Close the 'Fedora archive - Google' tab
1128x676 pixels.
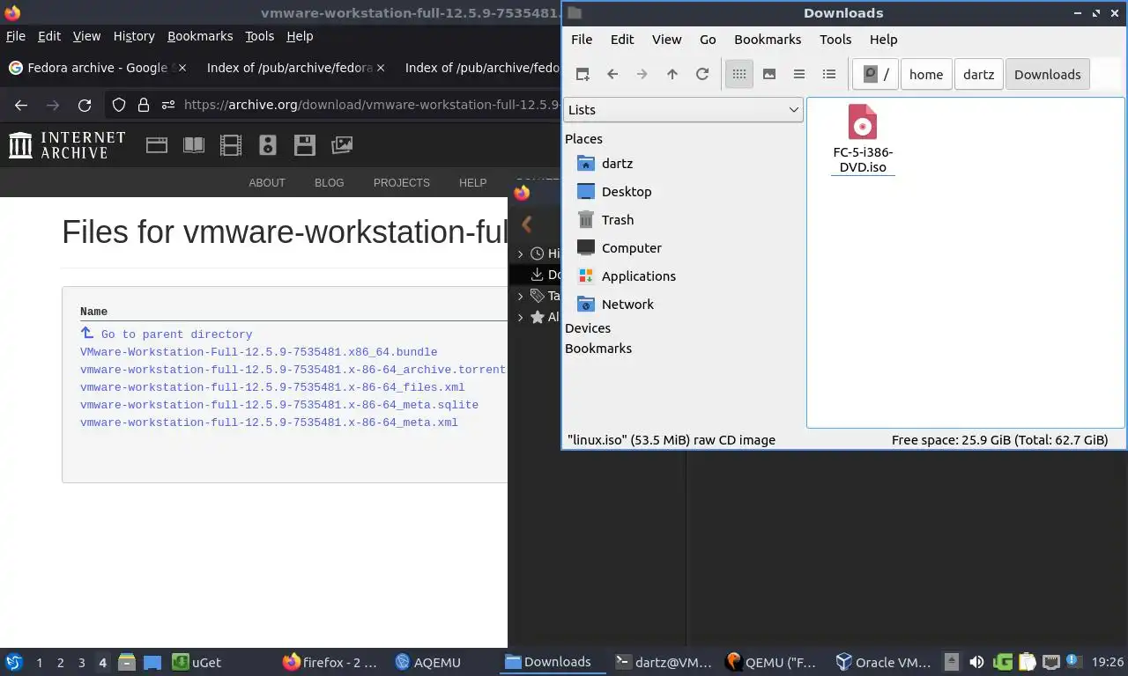point(181,68)
